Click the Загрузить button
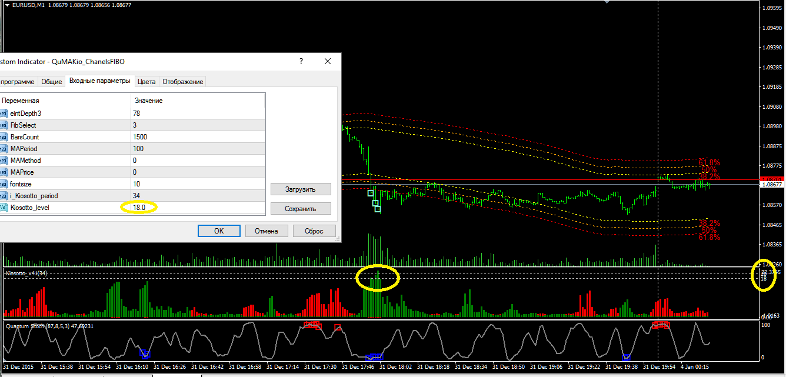 [x=301, y=189]
